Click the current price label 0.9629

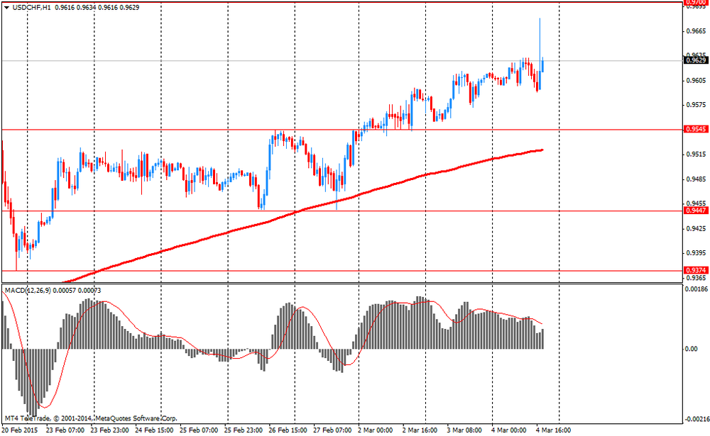(x=696, y=60)
